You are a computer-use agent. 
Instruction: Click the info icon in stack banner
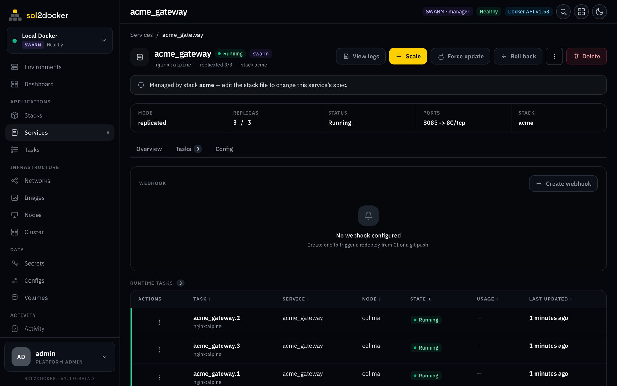(x=141, y=85)
